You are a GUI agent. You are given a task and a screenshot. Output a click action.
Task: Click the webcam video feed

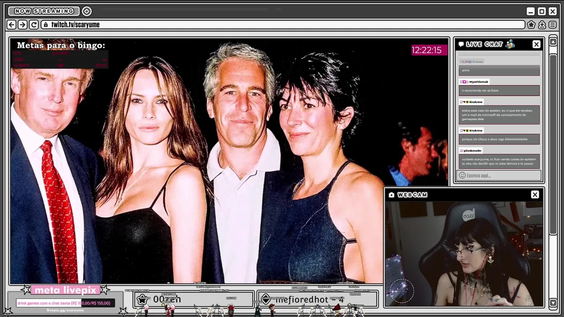pos(464,254)
